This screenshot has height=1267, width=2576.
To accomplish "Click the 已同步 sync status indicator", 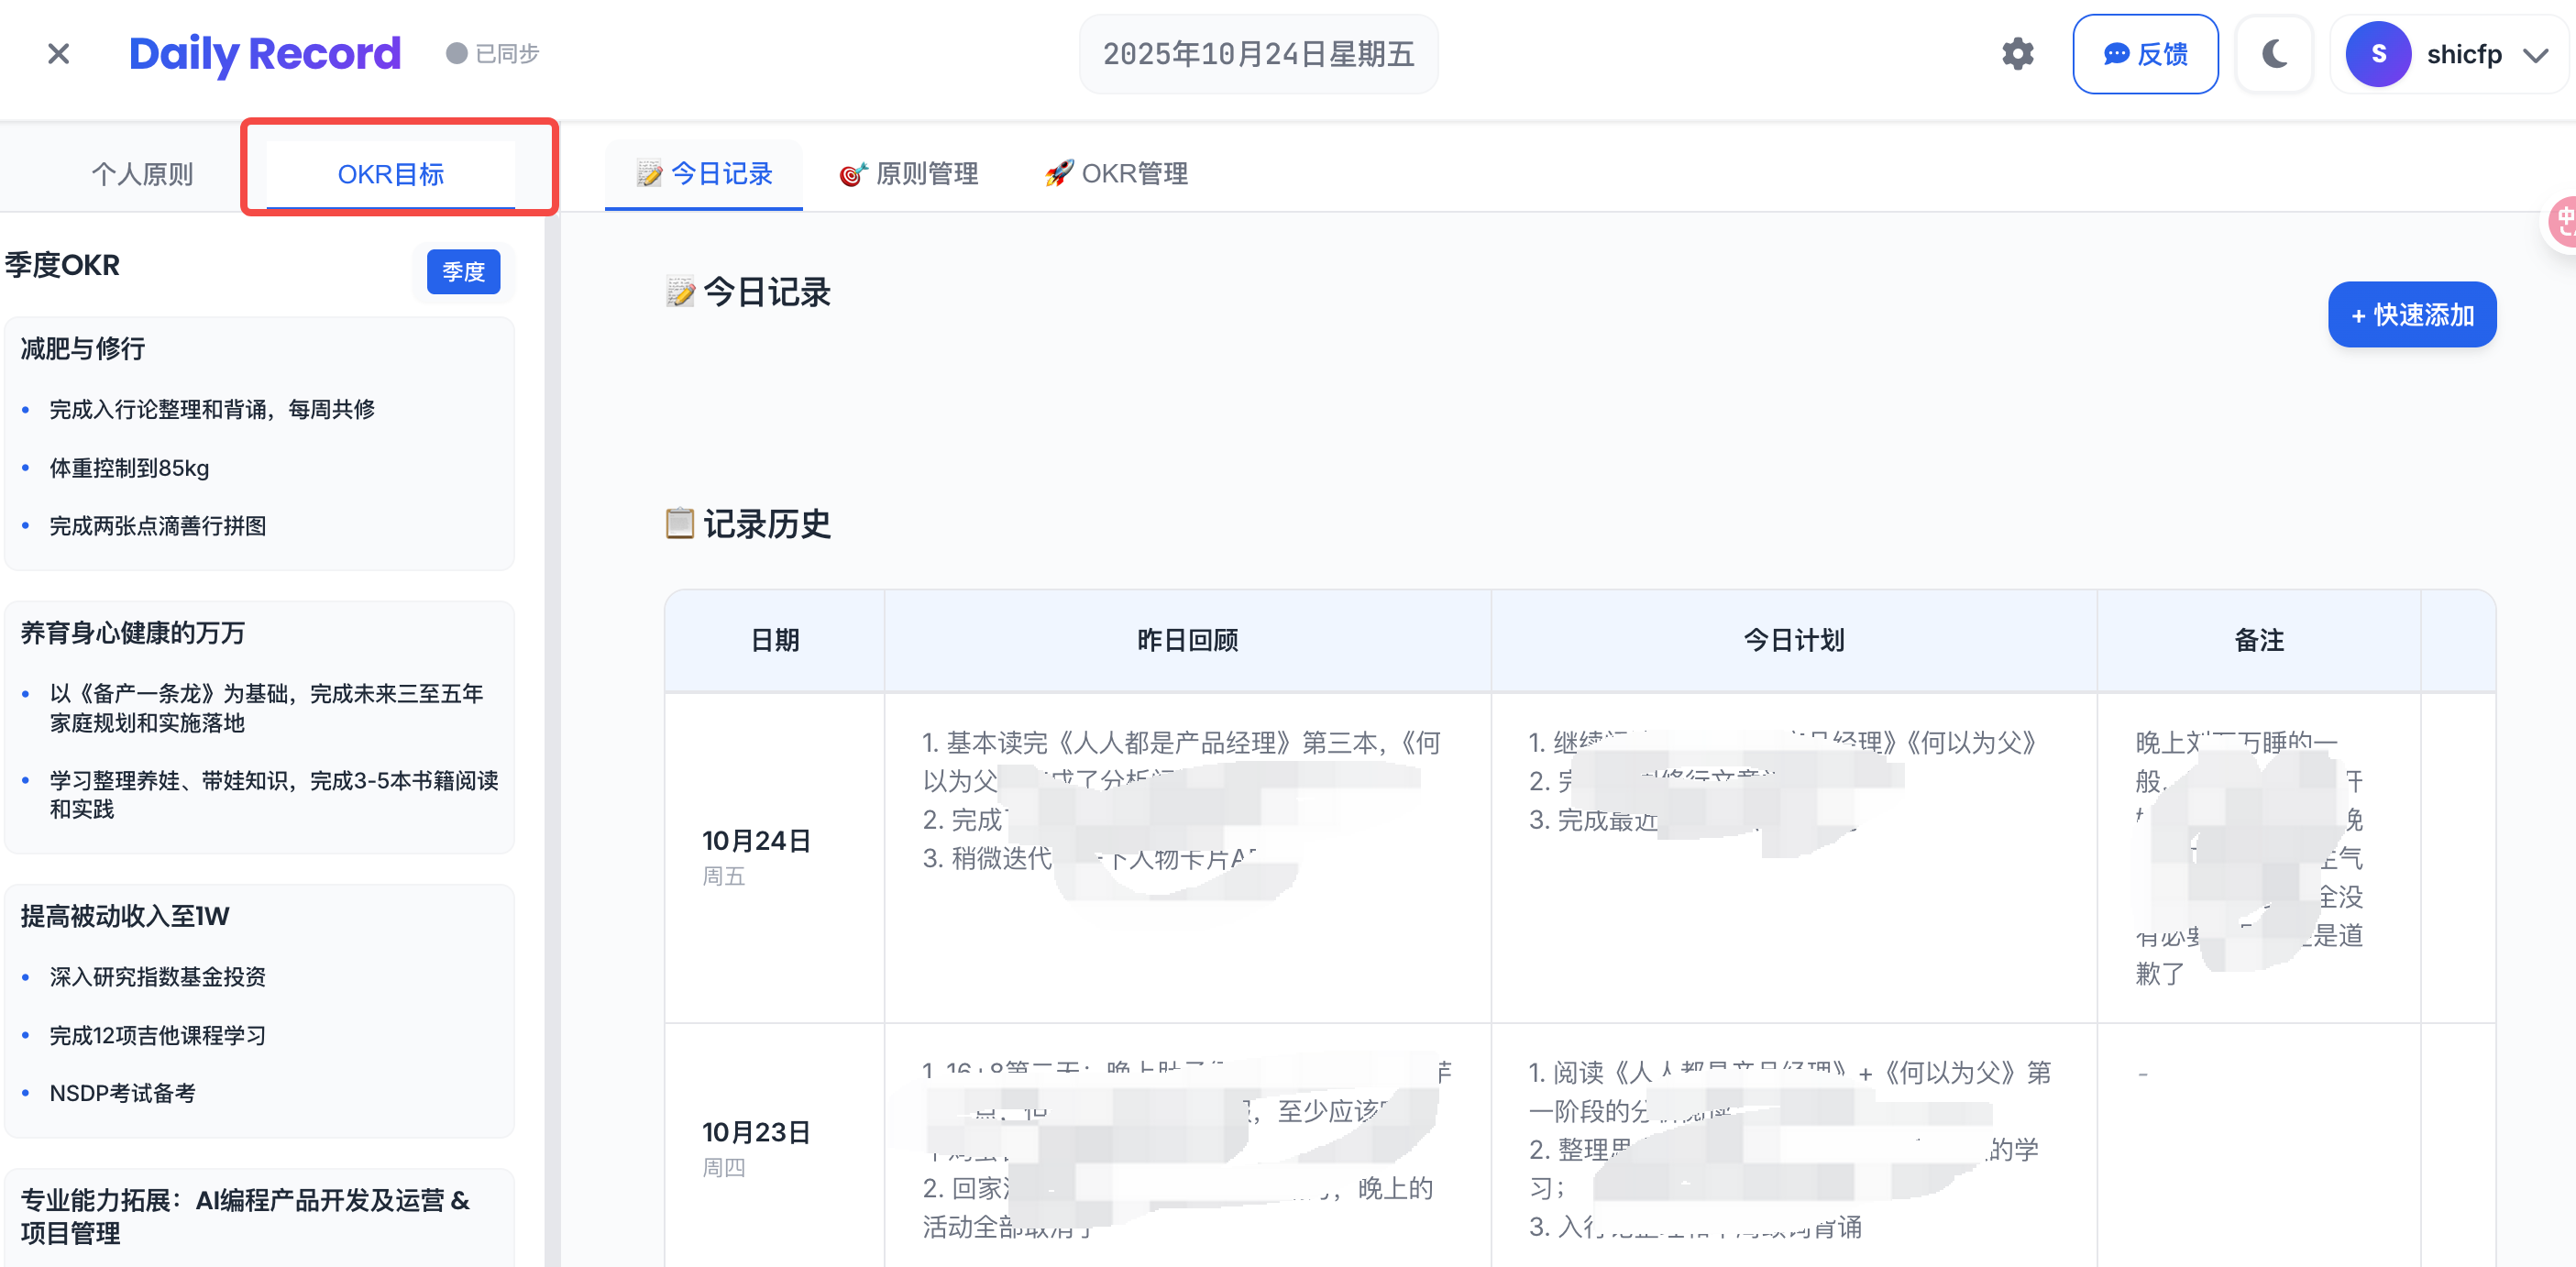I will click(x=493, y=54).
